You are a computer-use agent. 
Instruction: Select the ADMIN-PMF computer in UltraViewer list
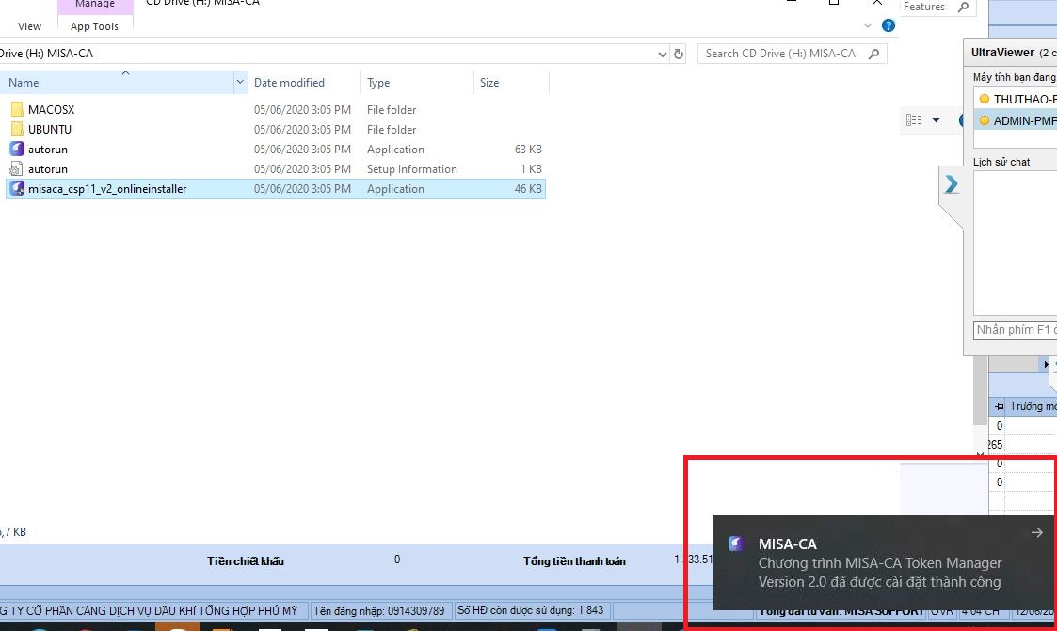(1016, 120)
